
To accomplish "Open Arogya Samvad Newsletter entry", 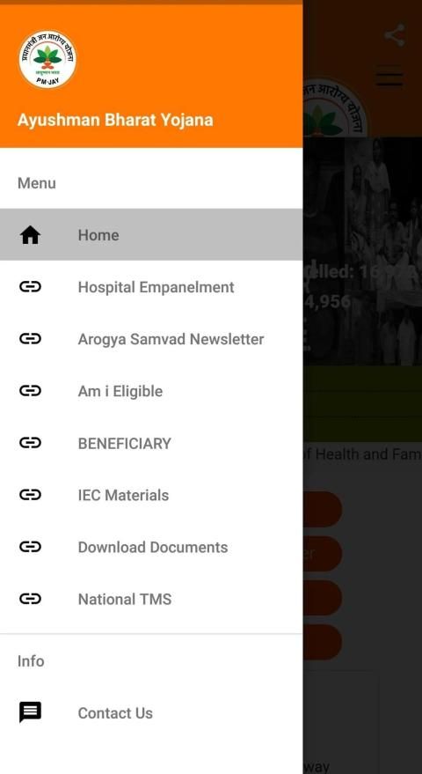I will pos(151,339).
